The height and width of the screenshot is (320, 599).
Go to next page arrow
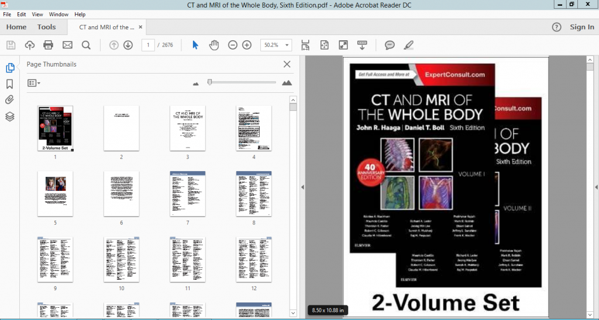click(128, 45)
